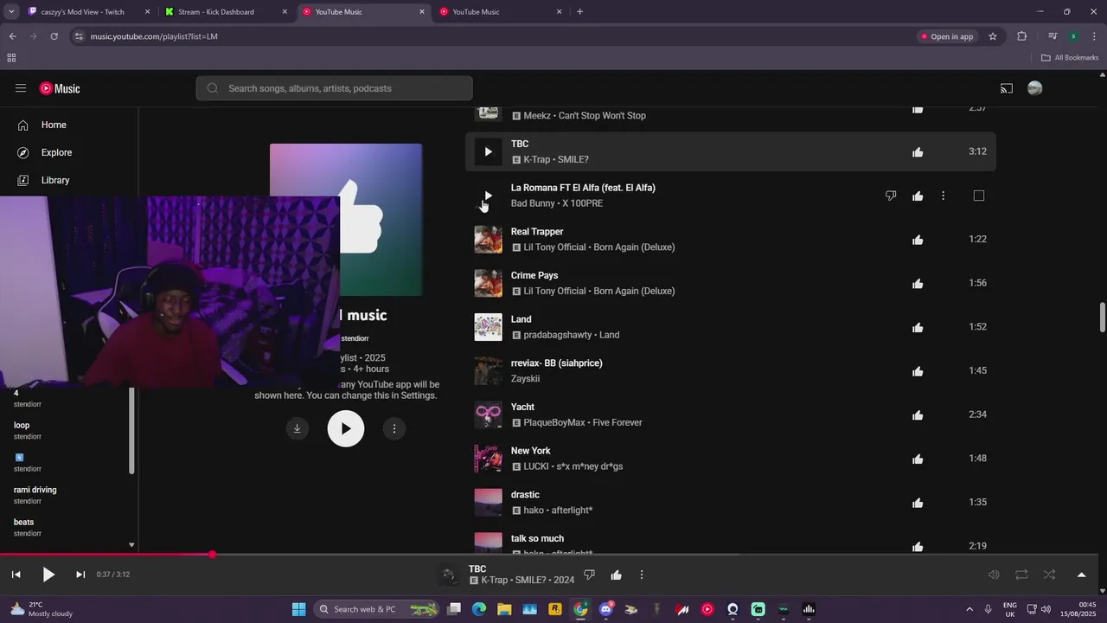The height and width of the screenshot is (623, 1107).
Task: Open All Bookmarks folder
Action: click(x=1070, y=58)
